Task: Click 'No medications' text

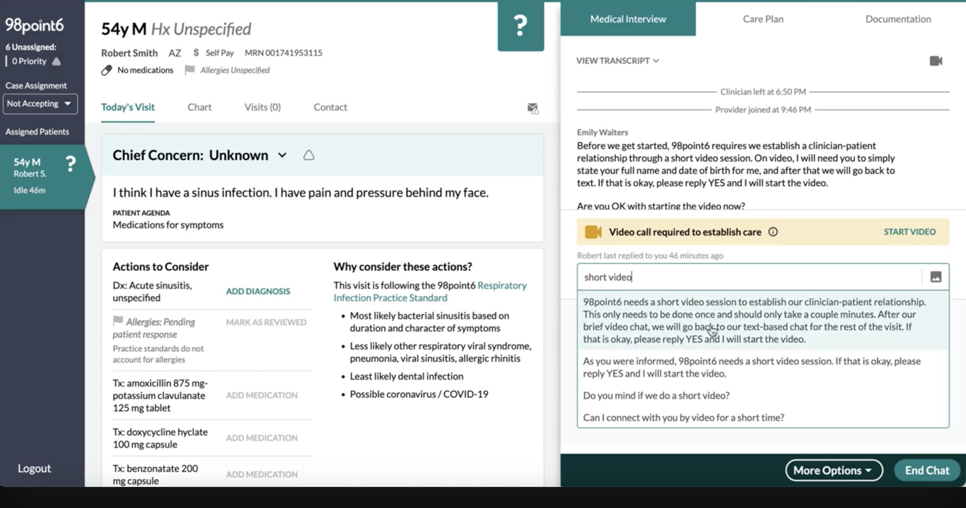Action: 145,70
